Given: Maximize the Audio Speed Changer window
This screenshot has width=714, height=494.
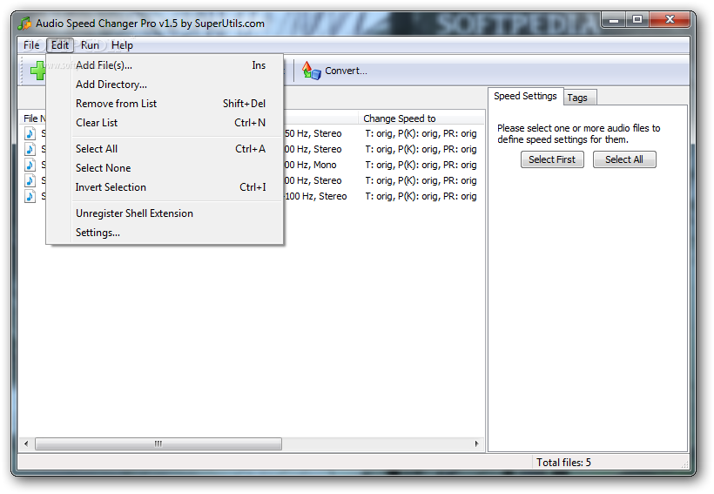Looking at the screenshot, I should [637, 19].
